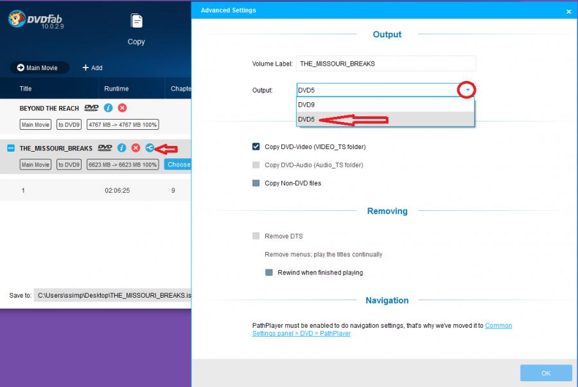Viewport: 578px width, 387px height.
Task: Show info for THE_MISSOURI_BREAKS
Action: pos(121,148)
